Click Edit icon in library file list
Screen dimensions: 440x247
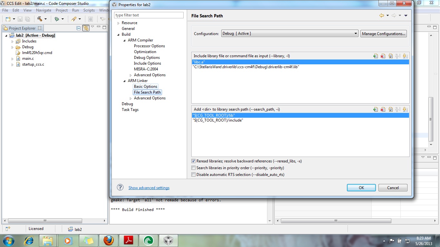click(390, 56)
